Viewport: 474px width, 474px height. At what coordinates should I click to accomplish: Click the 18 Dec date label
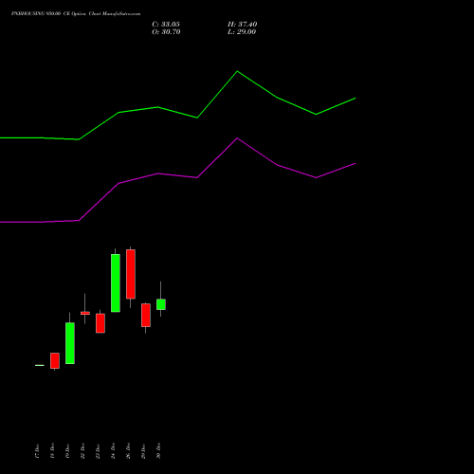click(52, 451)
